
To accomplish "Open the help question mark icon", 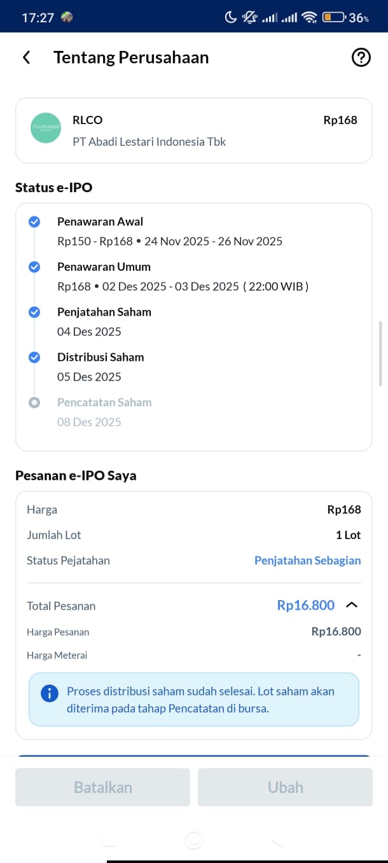I will click(361, 57).
